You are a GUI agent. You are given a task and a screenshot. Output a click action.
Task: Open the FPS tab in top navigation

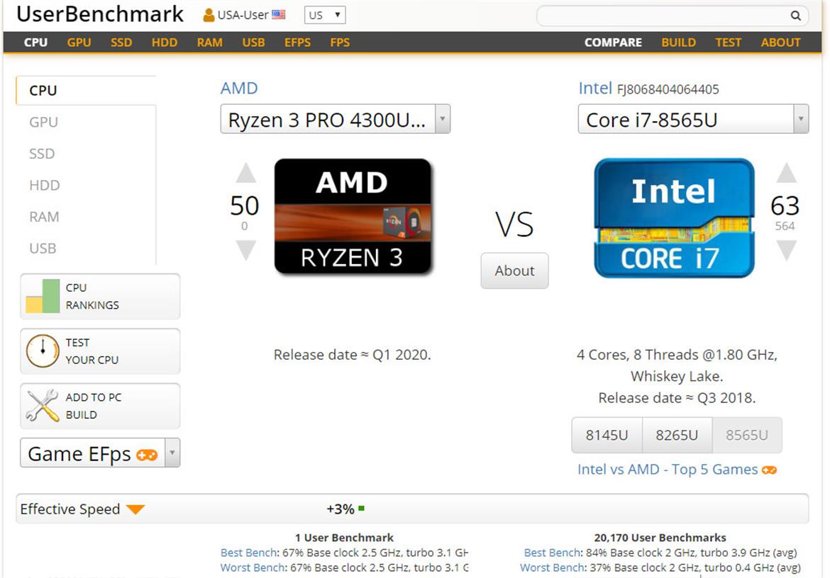[340, 42]
